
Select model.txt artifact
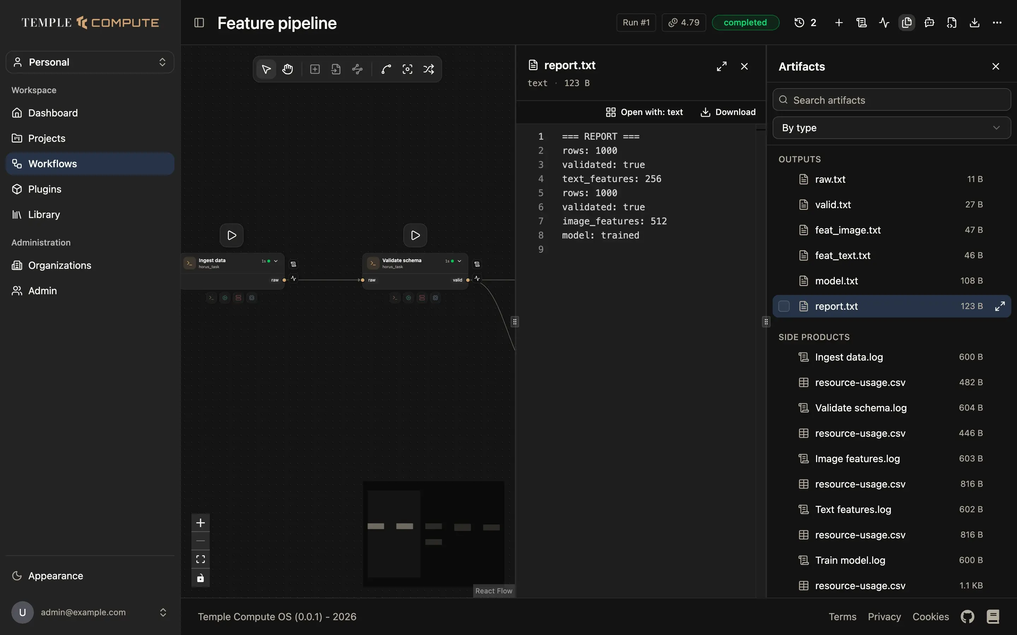click(x=891, y=281)
